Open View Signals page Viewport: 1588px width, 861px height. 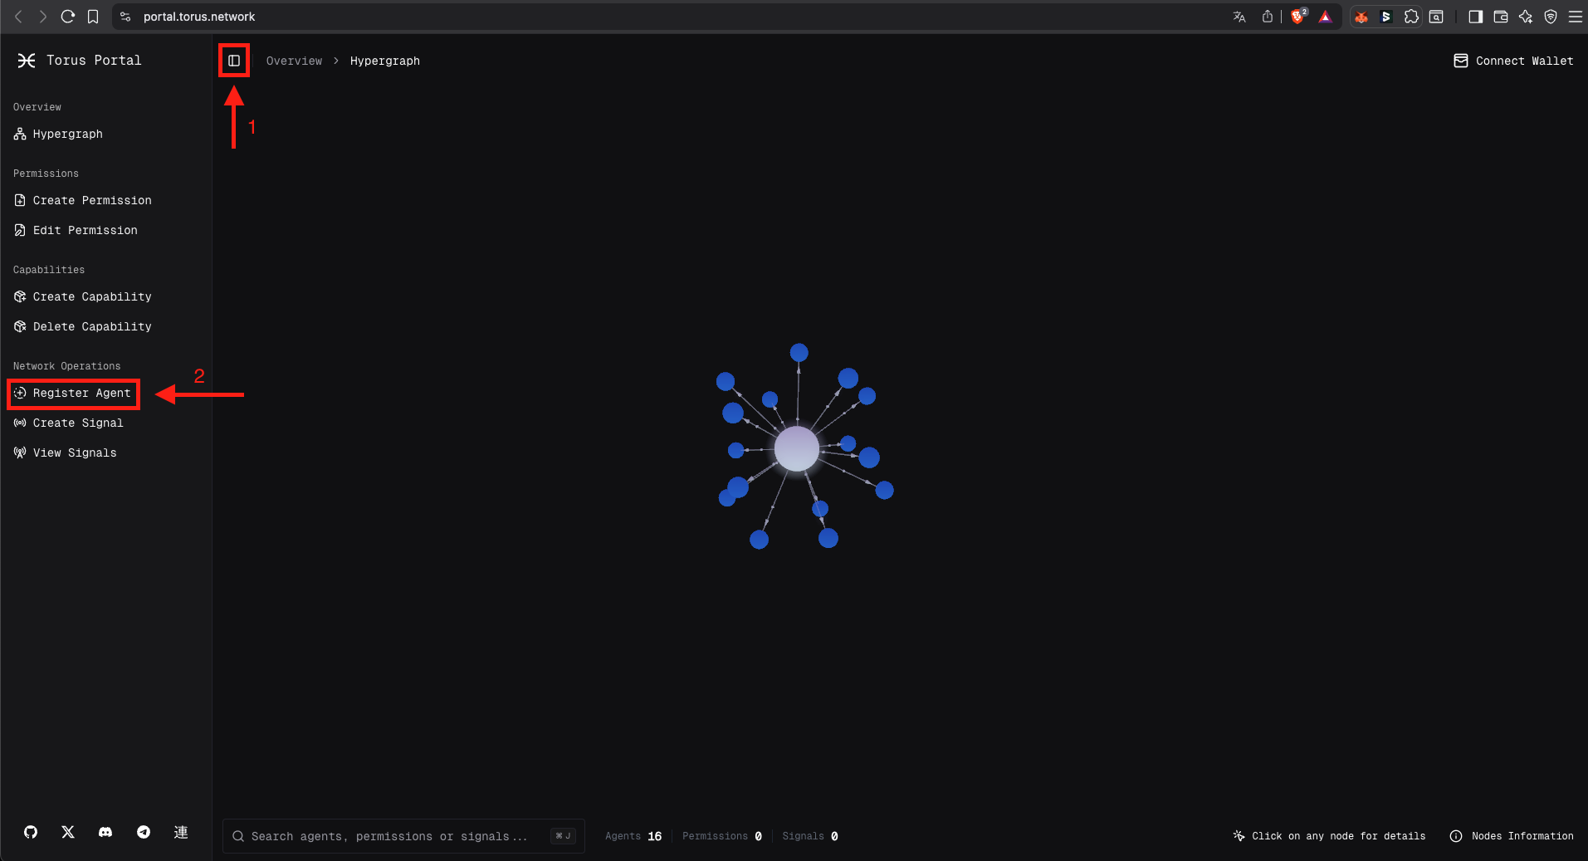[x=74, y=453]
